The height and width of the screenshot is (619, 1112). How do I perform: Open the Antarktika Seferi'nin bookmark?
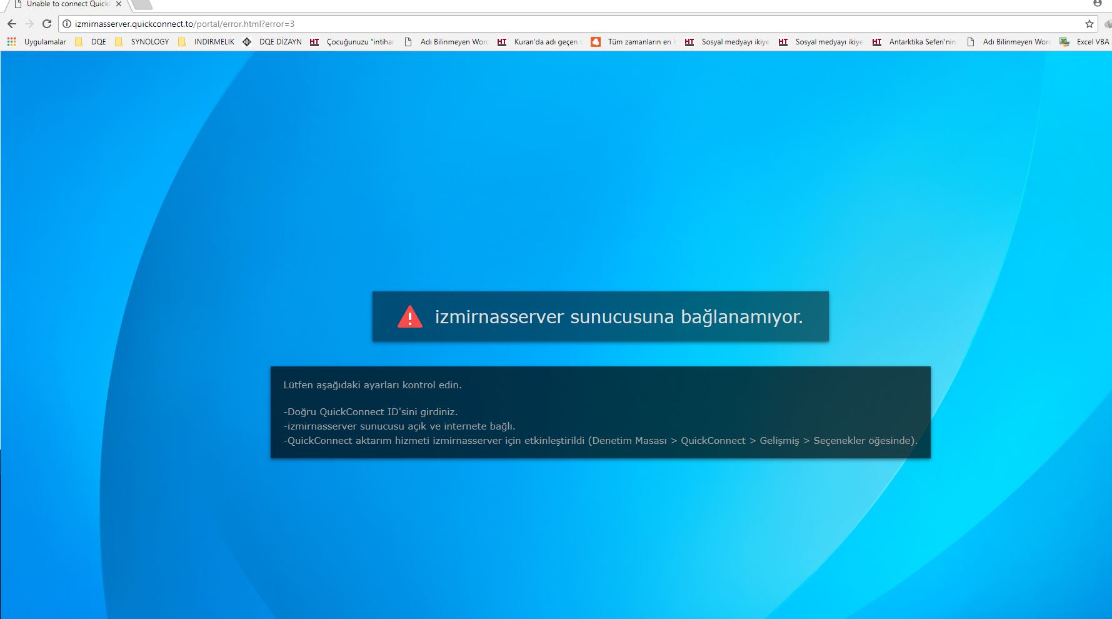click(914, 42)
